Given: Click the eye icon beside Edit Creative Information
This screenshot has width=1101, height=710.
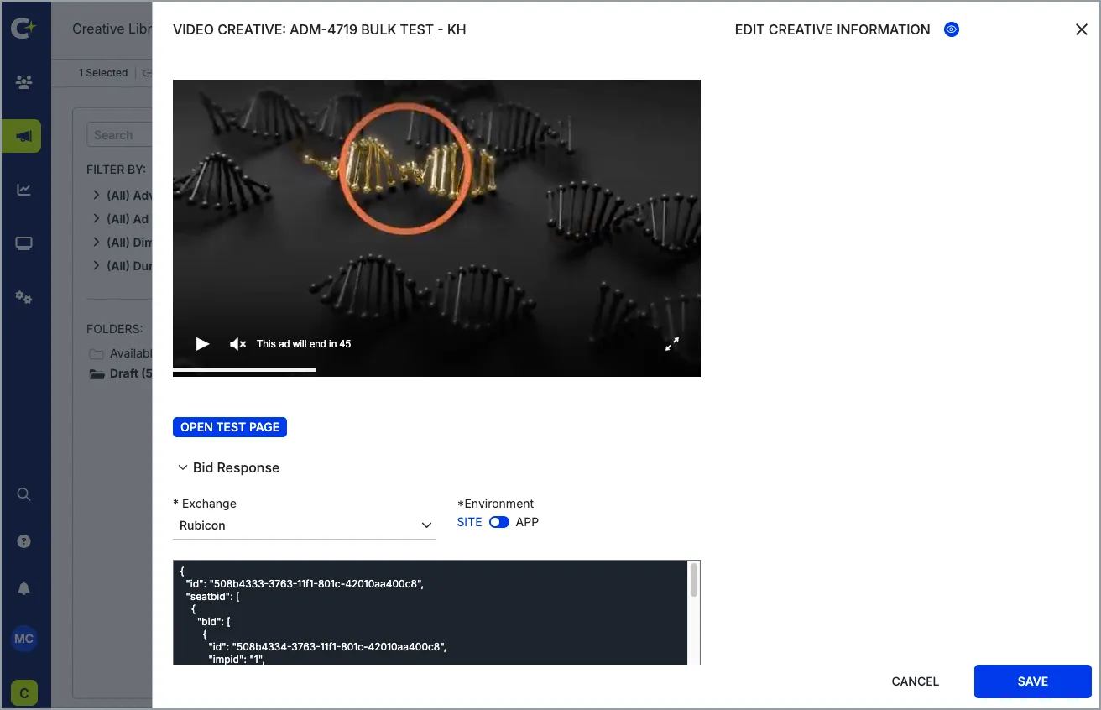Looking at the screenshot, I should [x=952, y=29].
